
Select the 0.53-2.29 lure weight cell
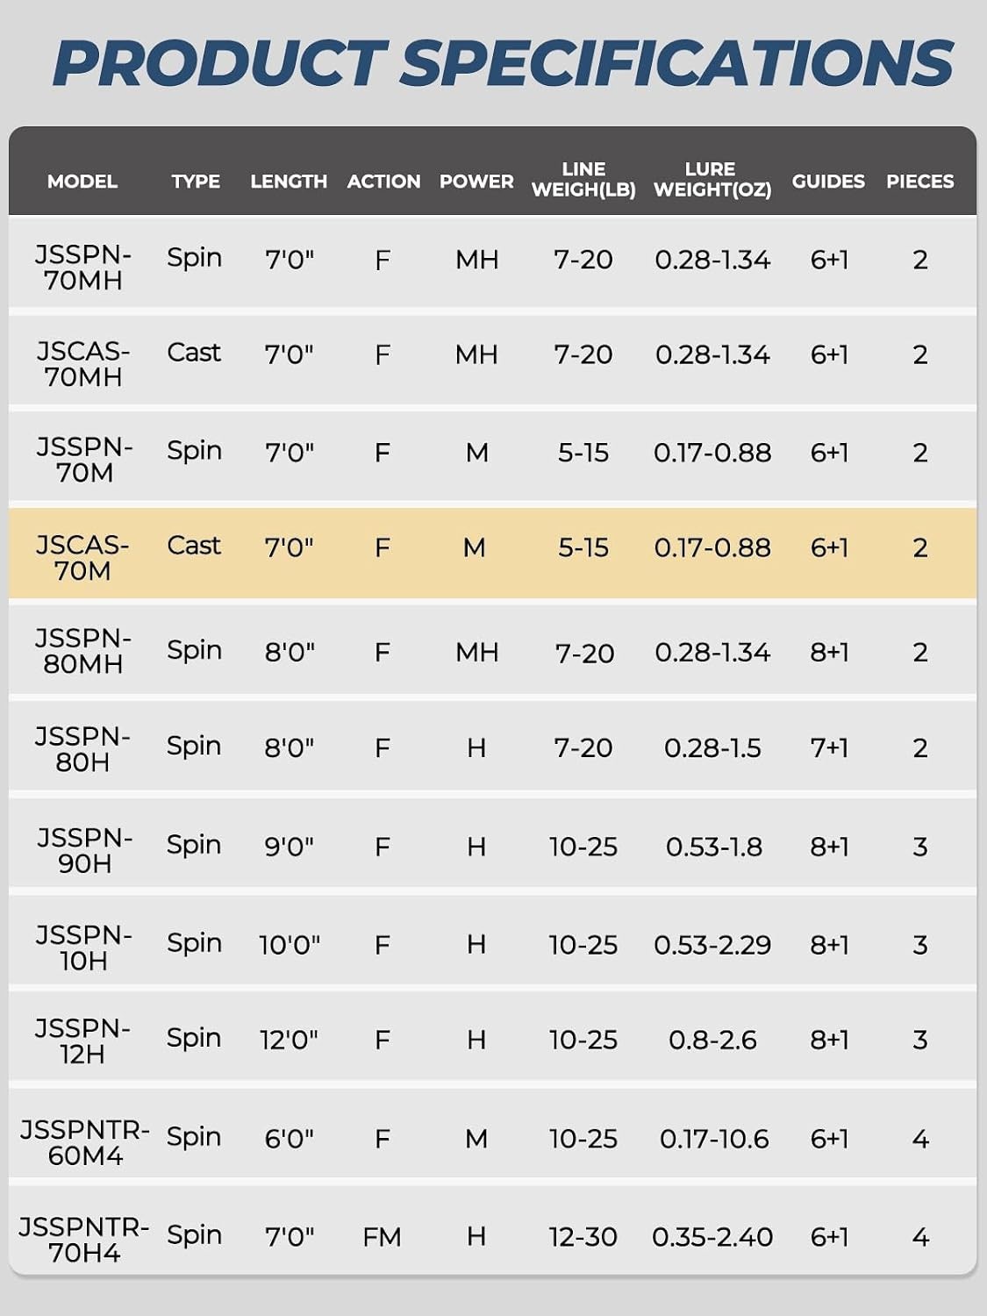[x=712, y=945]
